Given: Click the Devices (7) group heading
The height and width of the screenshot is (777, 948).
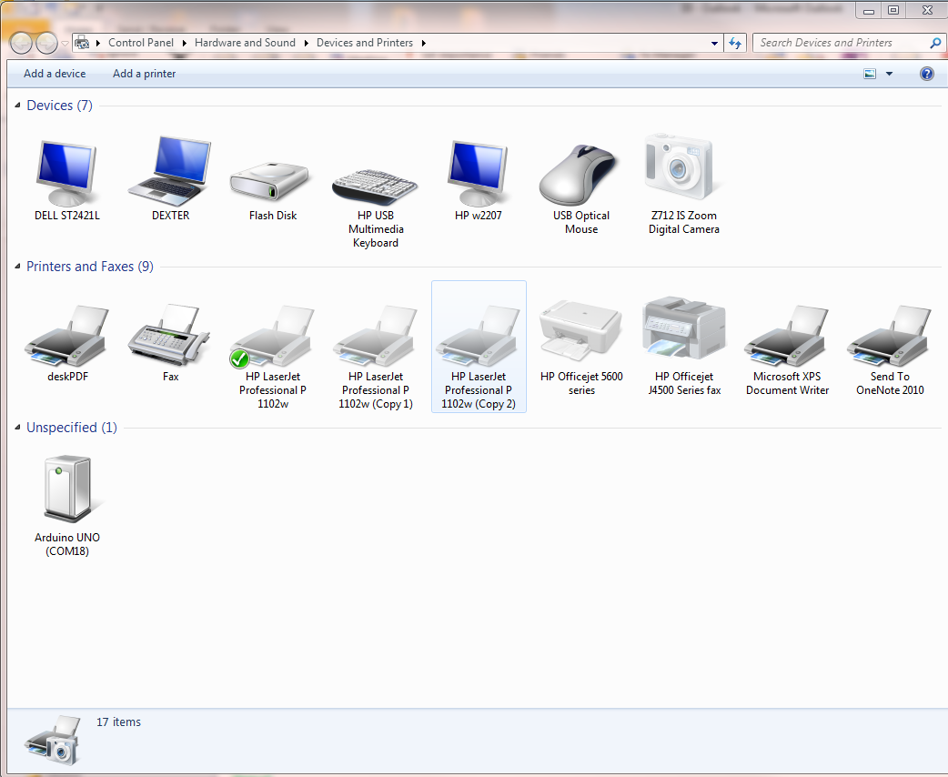Looking at the screenshot, I should (59, 106).
